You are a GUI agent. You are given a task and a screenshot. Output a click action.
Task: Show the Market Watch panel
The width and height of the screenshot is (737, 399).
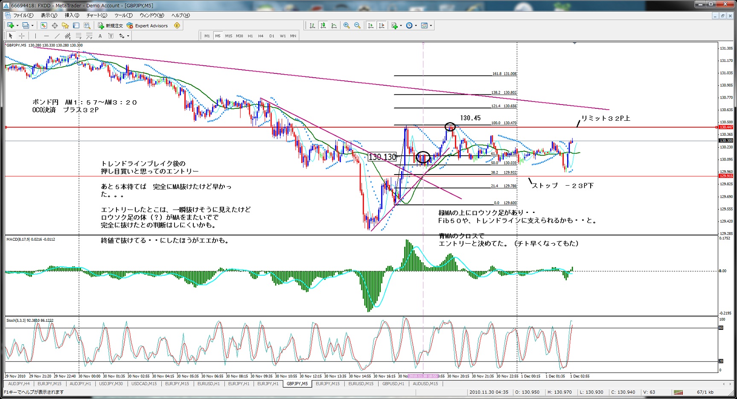click(x=44, y=26)
